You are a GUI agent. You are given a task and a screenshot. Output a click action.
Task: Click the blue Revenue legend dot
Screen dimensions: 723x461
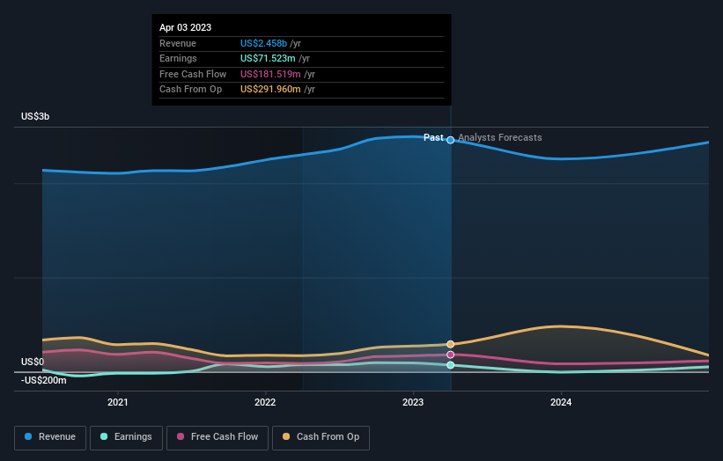[x=28, y=436]
